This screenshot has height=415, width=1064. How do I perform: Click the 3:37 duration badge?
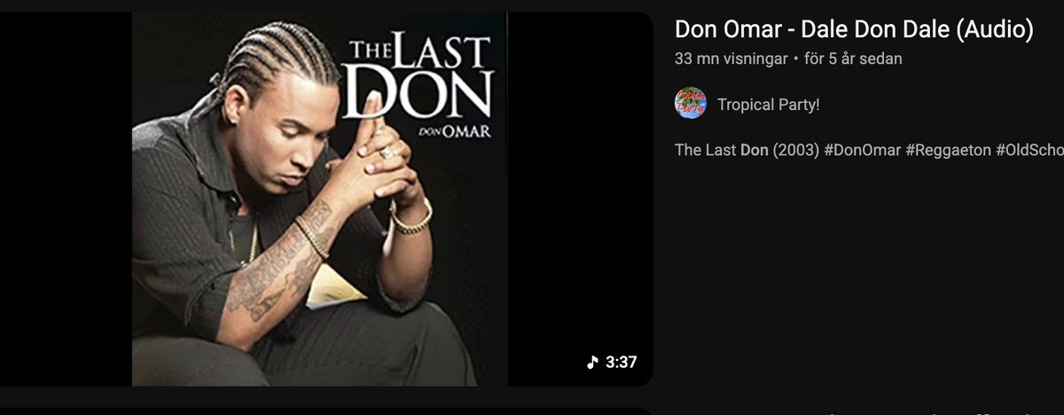tap(612, 362)
